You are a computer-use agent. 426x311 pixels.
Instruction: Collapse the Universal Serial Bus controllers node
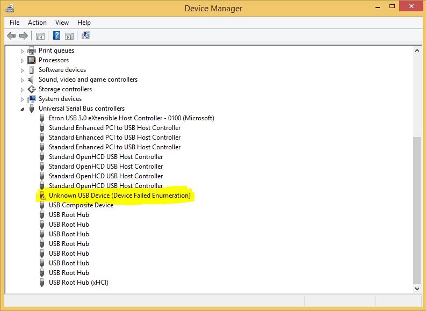[22, 109]
